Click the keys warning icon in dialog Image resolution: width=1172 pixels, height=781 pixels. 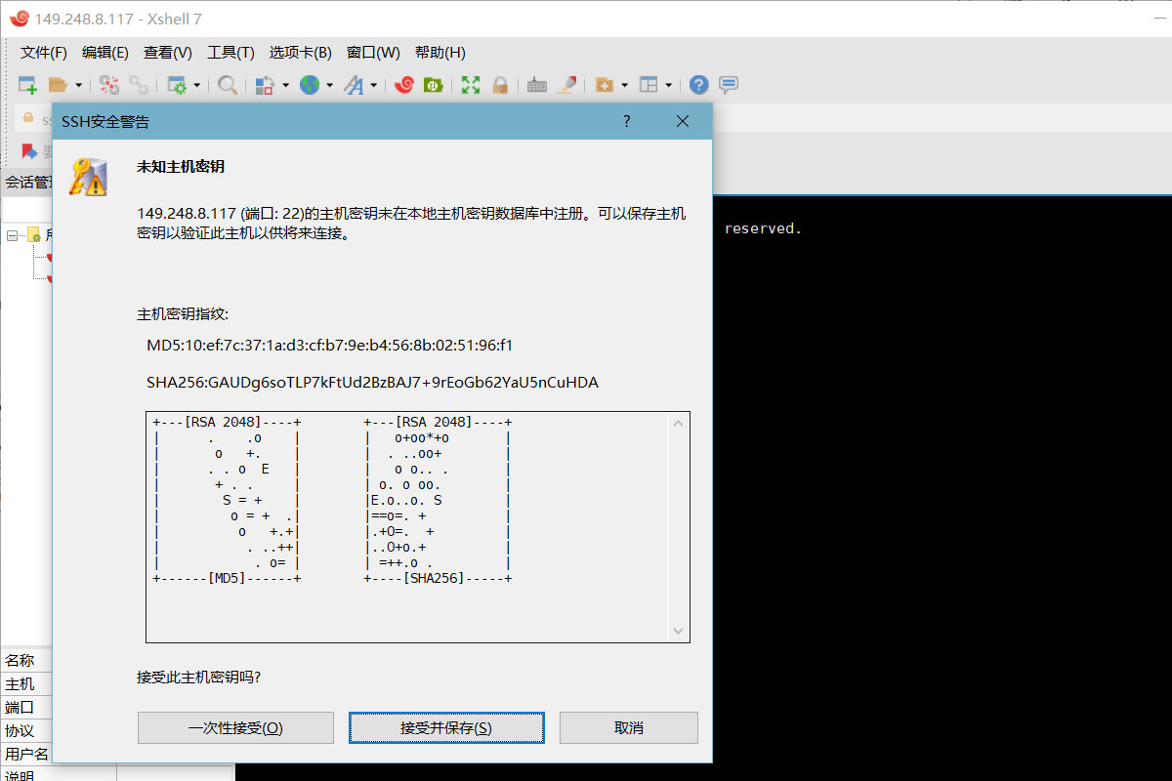[87, 177]
